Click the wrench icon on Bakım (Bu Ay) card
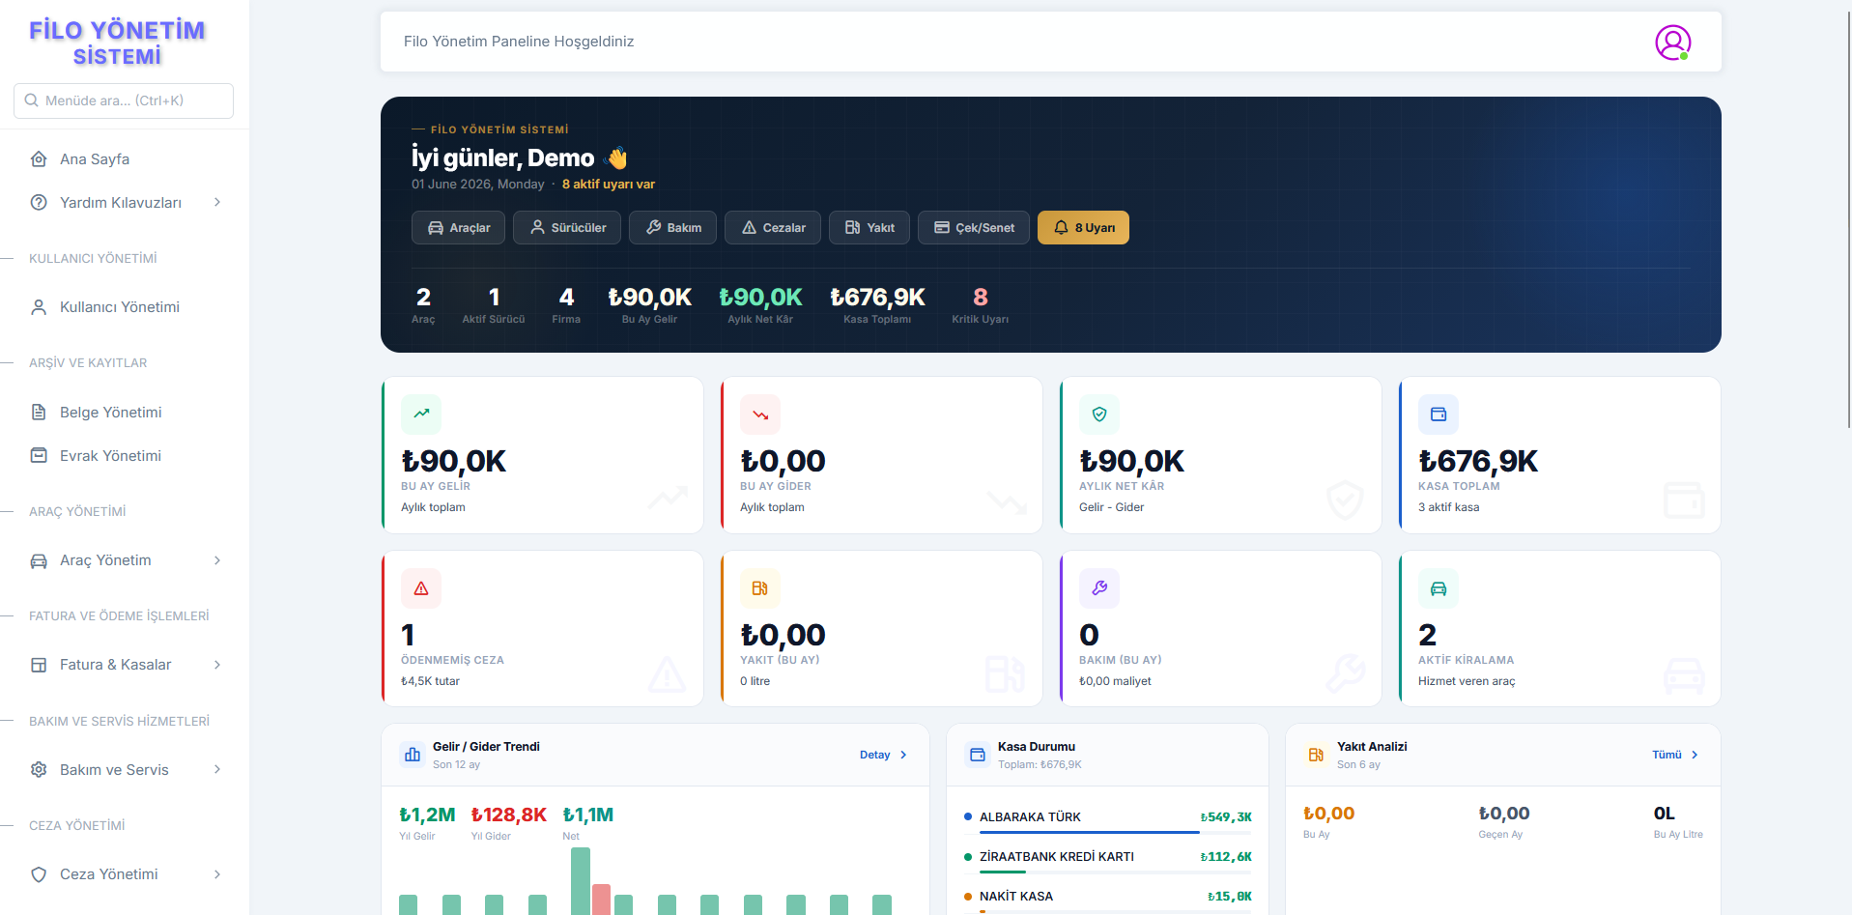The image size is (1852, 915). (1099, 587)
